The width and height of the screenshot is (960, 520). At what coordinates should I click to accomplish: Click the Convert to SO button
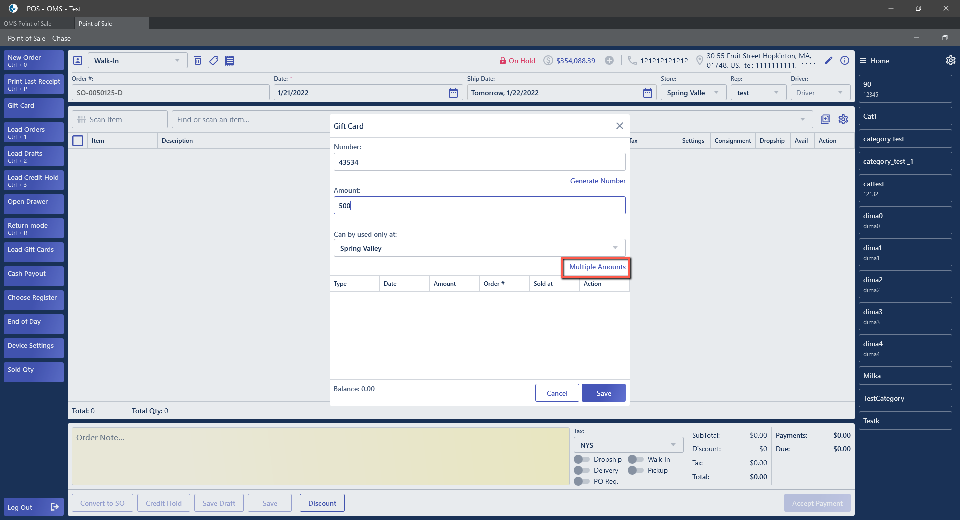point(102,503)
